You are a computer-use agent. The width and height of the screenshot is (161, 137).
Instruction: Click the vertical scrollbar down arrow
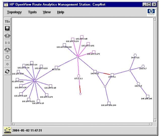click(155, 120)
